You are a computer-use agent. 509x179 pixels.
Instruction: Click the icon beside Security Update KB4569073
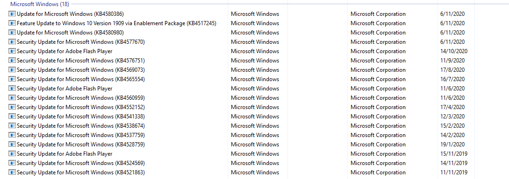[x=12, y=70]
